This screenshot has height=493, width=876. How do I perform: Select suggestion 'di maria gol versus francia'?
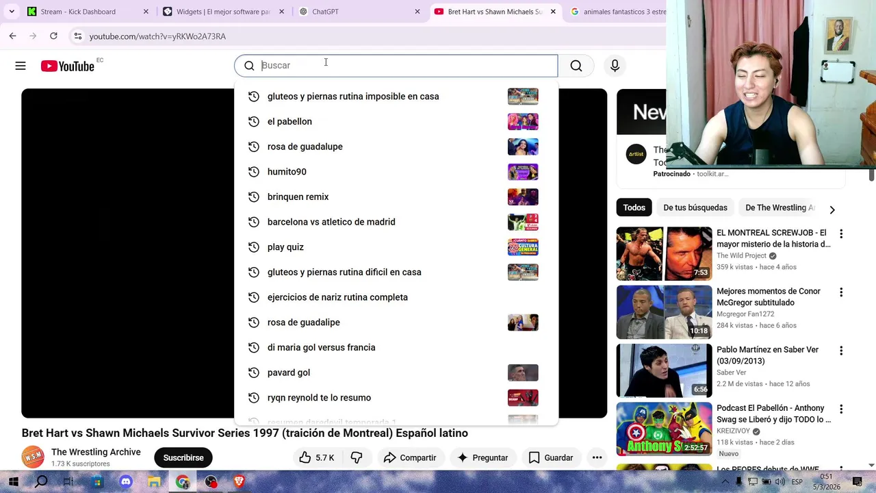click(x=396, y=347)
